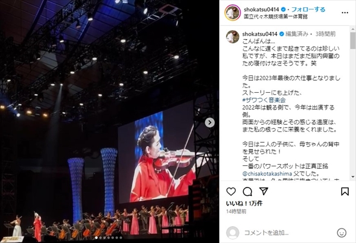Open emoji picker smiley icon
Viewport: 356px width, 243px height.
coord(342,233)
